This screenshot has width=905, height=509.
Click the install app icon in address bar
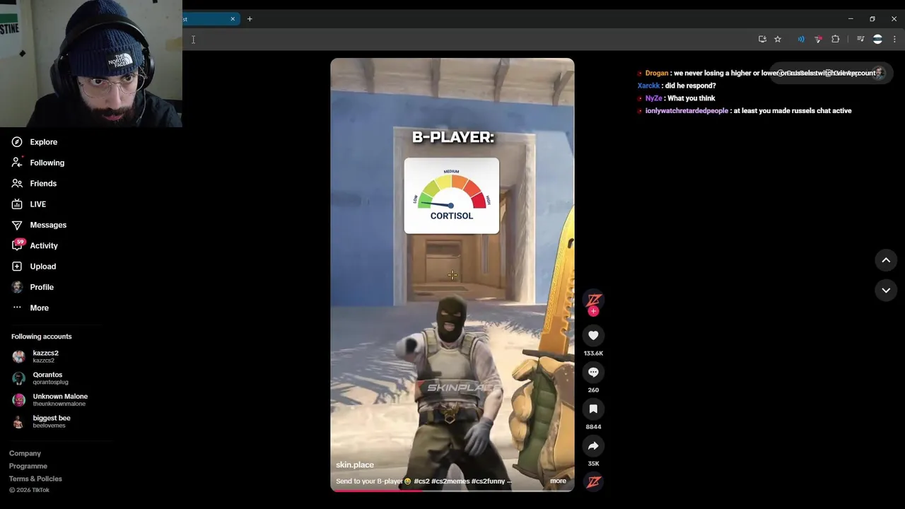(762, 40)
